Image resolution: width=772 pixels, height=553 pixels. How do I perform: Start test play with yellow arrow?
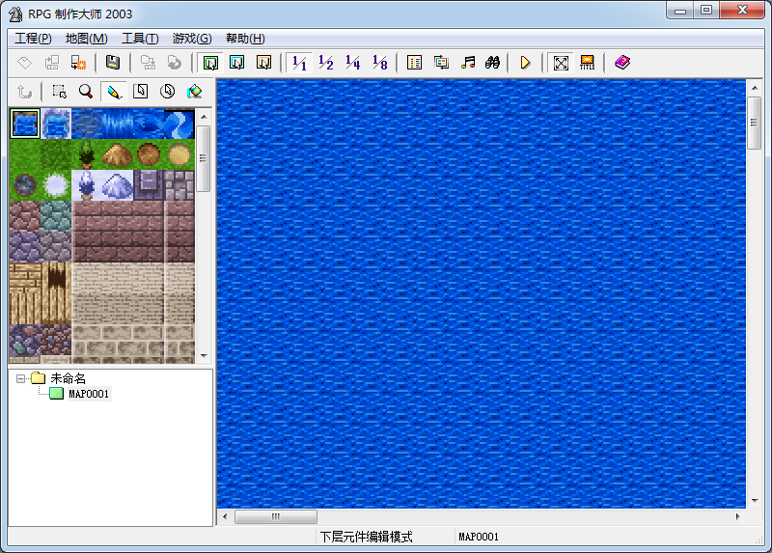coord(525,63)
